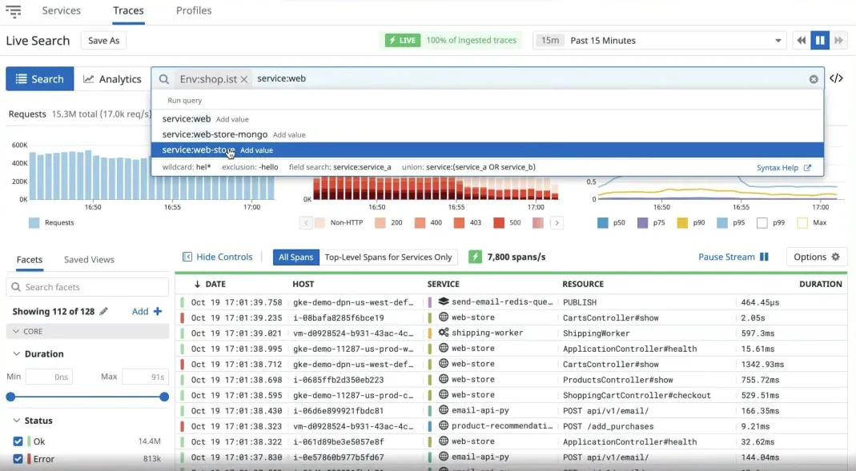Viewport: 856px width, 471px height.
Task: Choose the service:web suggestion
Action: tap(488, 119)
